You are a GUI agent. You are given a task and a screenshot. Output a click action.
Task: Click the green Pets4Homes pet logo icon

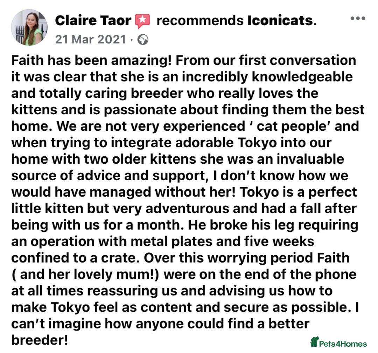click(x=314, y=342)
